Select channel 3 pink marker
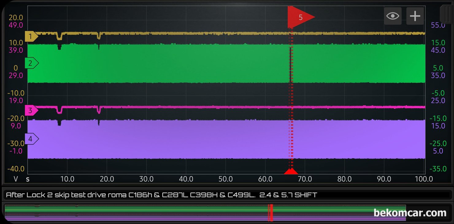 tap(31, 110)
